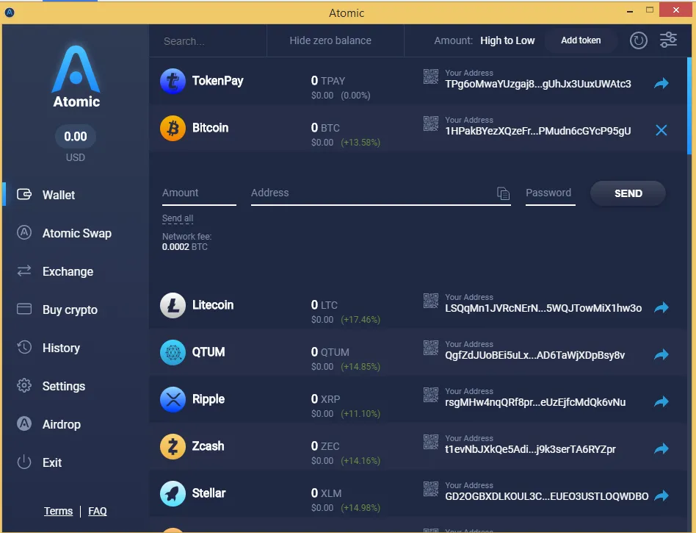The image size is (696, 533).
Task: Expand QTUM send panel via arrow
Action: tap(661, 355)
